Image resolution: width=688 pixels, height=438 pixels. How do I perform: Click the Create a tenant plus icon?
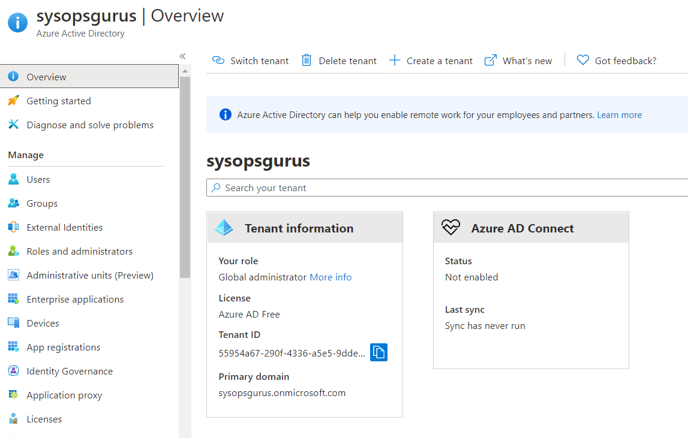[x=395, y=60]
